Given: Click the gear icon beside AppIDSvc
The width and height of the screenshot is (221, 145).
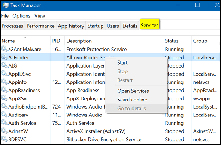Looking at the screenshot, I should tap(4, 74).
